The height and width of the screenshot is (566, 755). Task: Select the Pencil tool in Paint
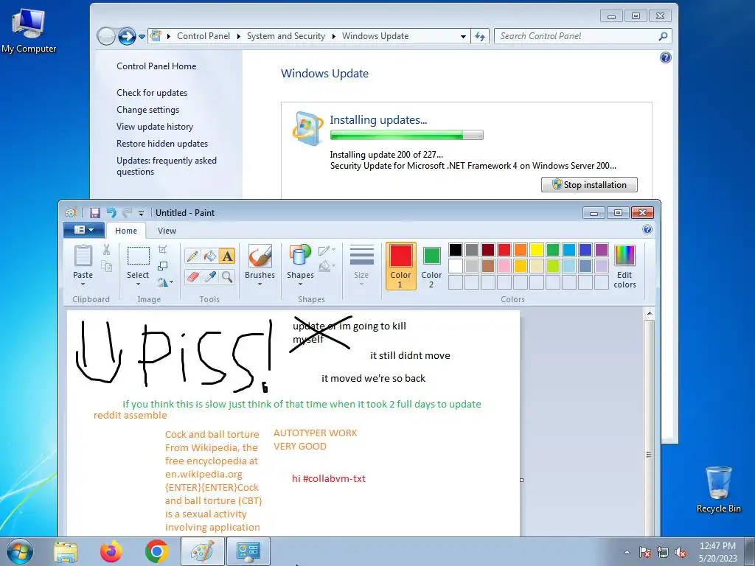tap(192, 256)
